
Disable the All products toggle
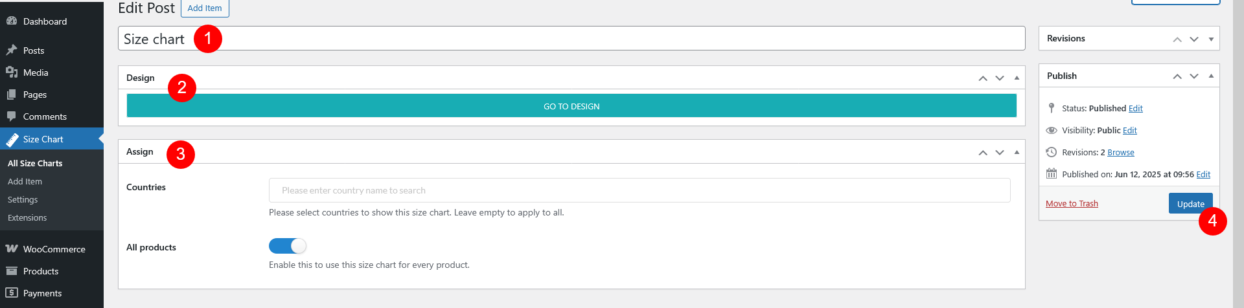pyautogui.click(x=287, y=246)
